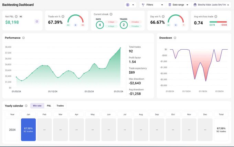Select the Win rate calendar view
Viewport: 234px width, 147px height.
pos(37,106)
